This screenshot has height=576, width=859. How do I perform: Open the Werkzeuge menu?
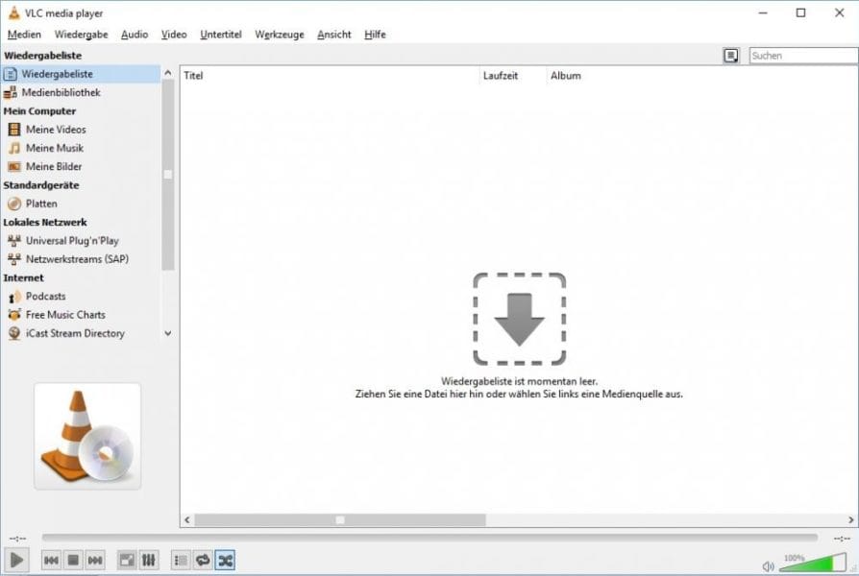280,35
